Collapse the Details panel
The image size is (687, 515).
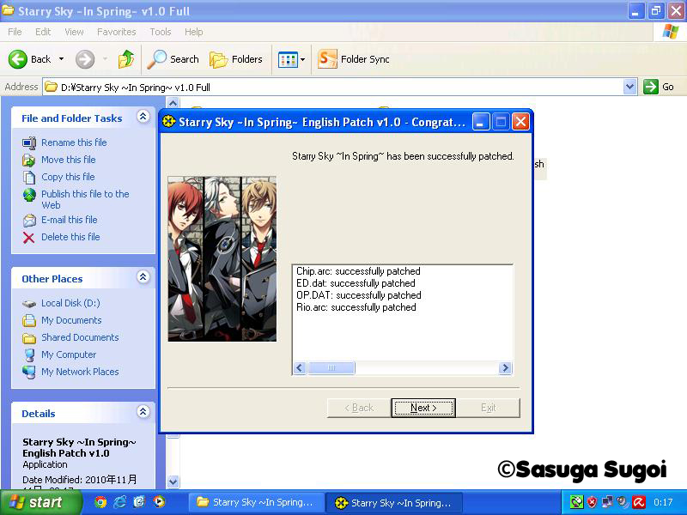coord(143,412)
